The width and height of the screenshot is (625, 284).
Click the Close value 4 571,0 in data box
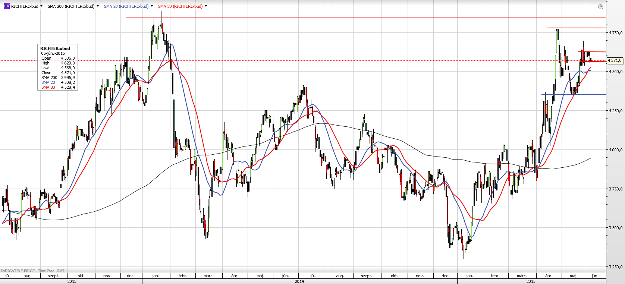[x=68, y=73]
